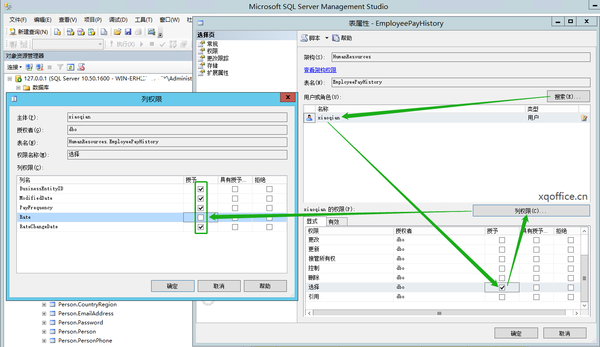Click the Person.CountryRegion table icon
Image resolution: width=600 pixels, height=347 pixels.
pos(52,305)
